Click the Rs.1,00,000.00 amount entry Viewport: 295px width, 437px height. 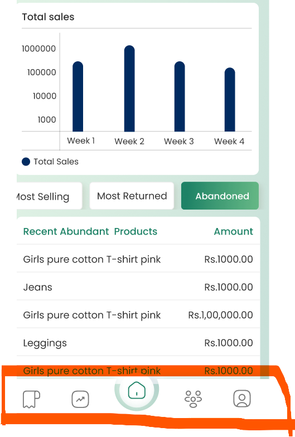221,315
